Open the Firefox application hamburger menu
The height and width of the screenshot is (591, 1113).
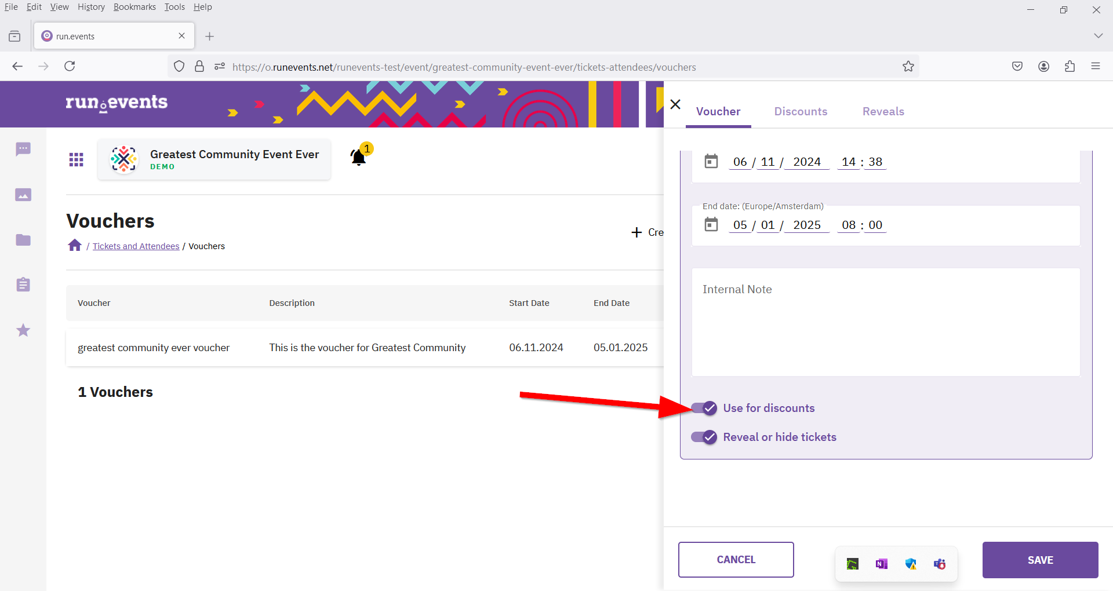point(1096,66)
